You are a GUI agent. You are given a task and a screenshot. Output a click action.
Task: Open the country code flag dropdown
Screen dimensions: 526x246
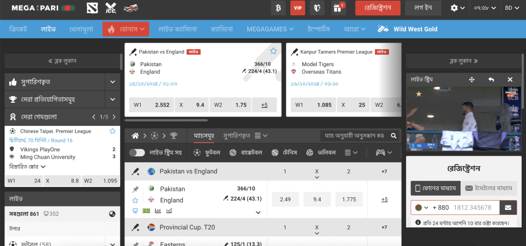[x=421, y=208]
